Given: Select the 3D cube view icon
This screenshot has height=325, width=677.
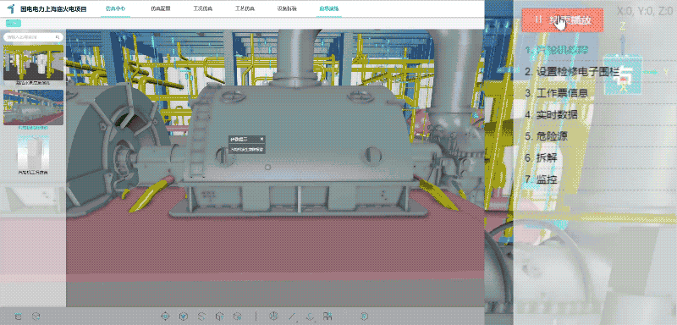Looking at the screenshot, I should coord(184,317).
